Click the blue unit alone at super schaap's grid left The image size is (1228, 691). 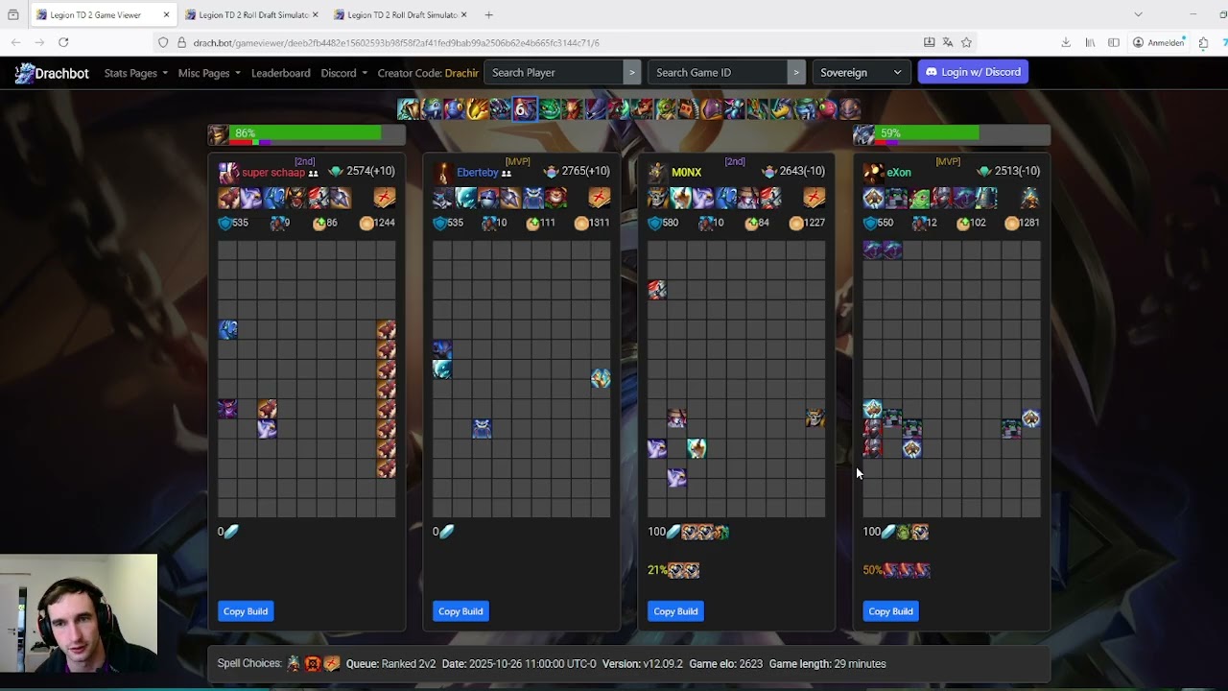(228, 329)
